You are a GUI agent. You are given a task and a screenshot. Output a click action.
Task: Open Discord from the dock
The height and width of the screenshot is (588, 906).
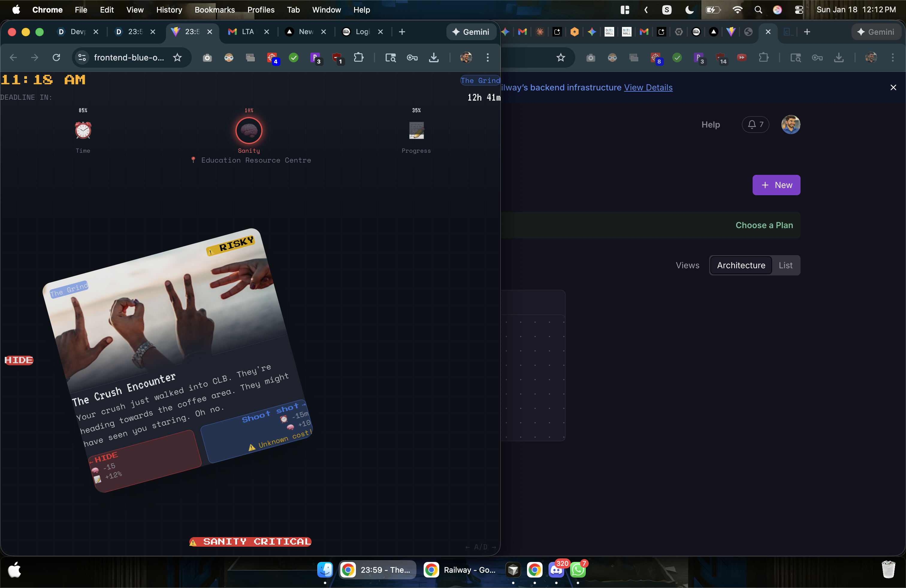(556, 570)
